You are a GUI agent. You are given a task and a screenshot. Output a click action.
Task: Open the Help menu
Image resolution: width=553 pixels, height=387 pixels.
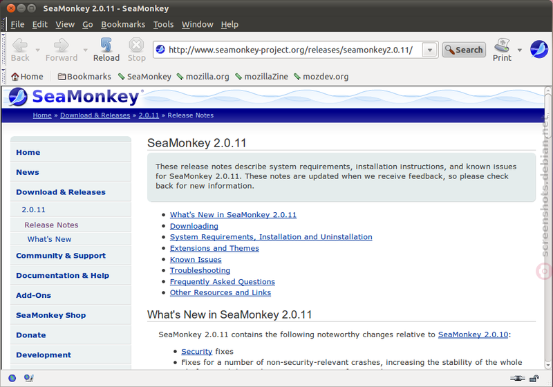click(229, 24)
